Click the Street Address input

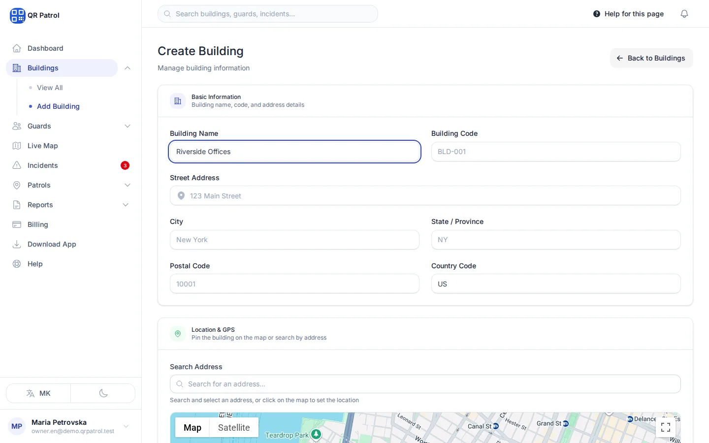[x=425, y=195]
